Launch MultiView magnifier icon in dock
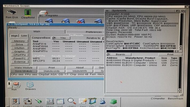 72,101
